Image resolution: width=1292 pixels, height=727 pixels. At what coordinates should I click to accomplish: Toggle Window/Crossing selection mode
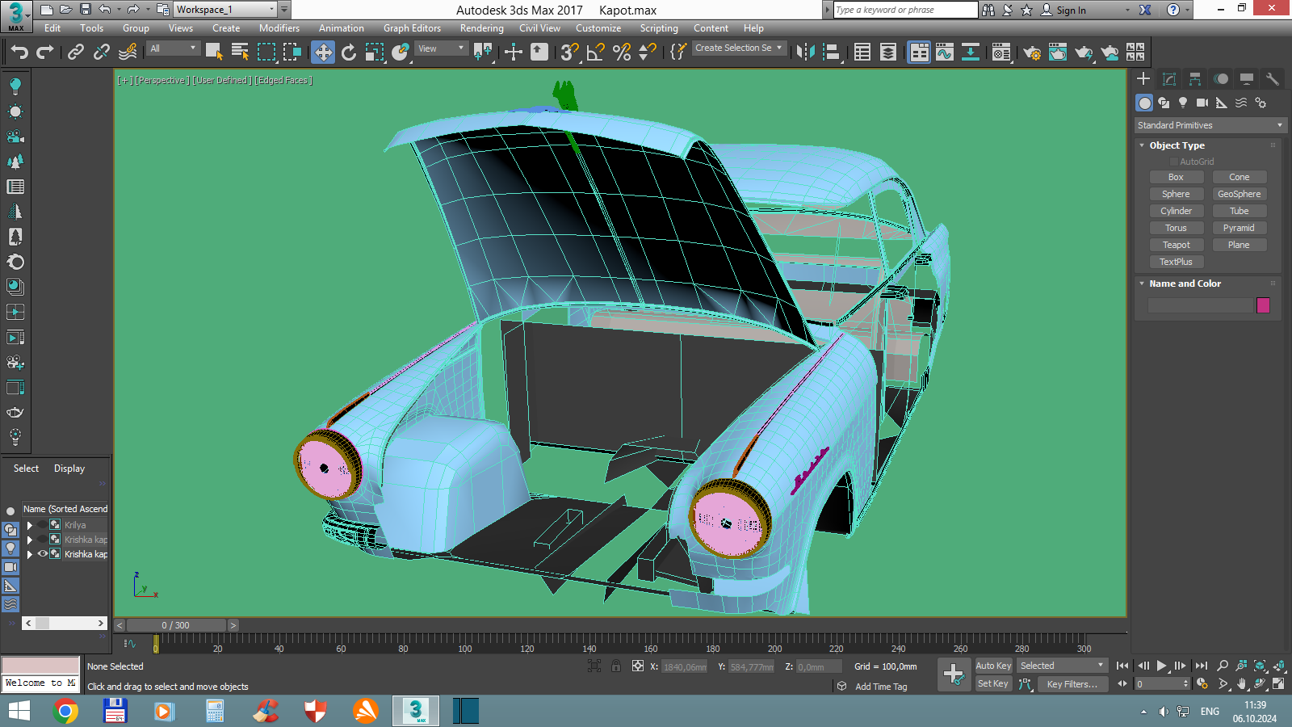click(x=292, y=53)
